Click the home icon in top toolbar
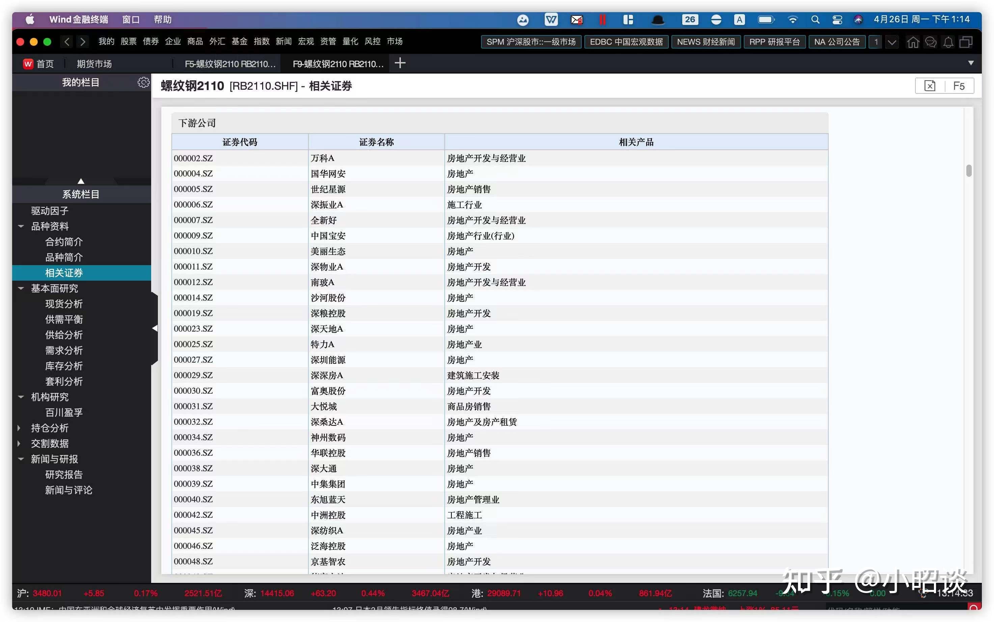This screenshot has height=622, width=994. tap(913, 42)
